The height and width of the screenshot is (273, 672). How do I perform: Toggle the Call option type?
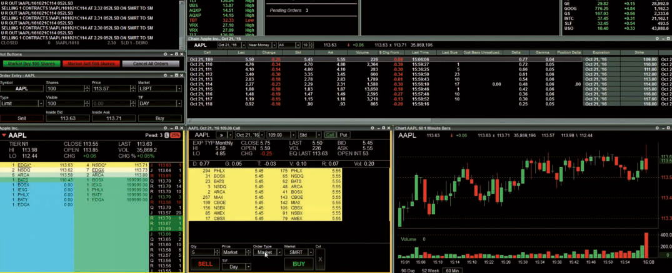coord(331,135)
